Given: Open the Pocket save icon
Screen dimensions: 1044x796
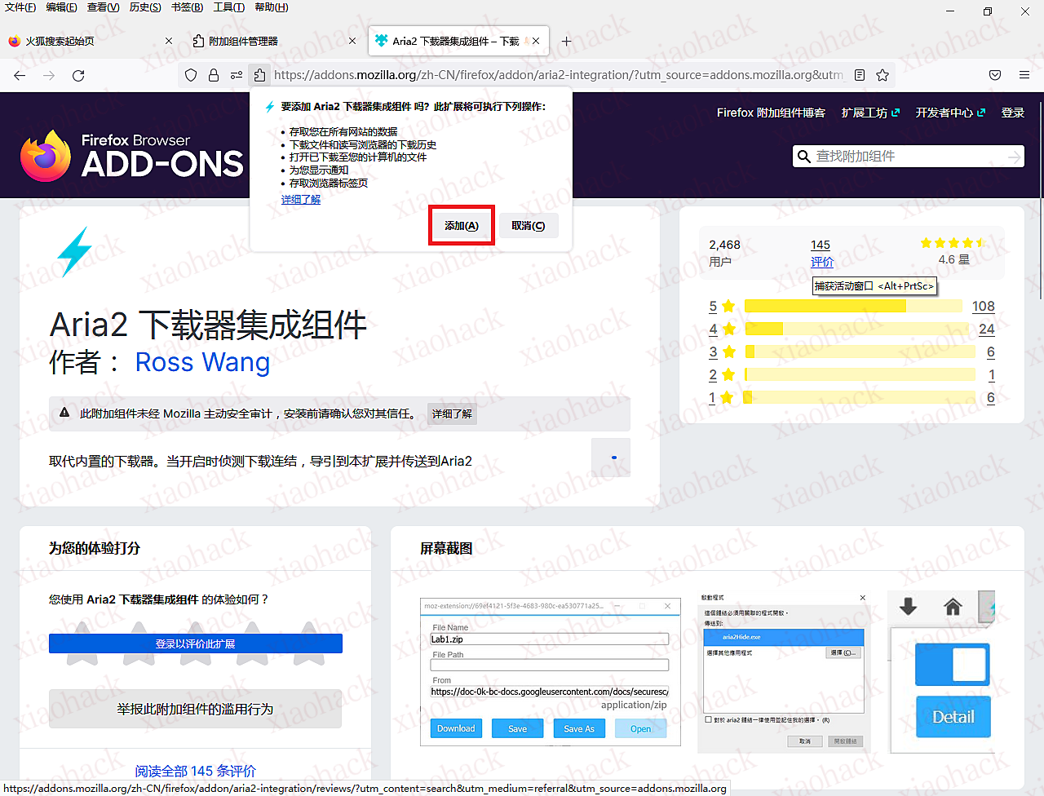Looking at the screenshot, I should [995, 75].
